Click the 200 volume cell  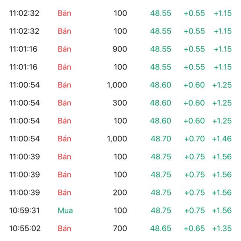click(x=120, y=193)
